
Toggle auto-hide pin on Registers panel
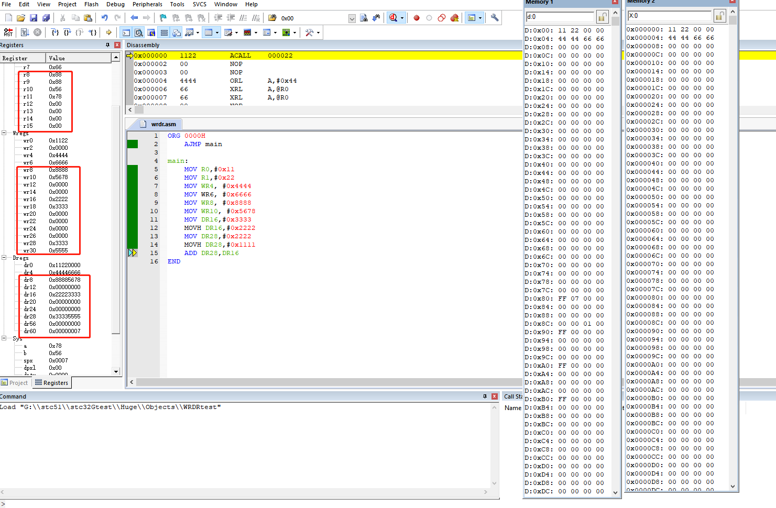point(107,45)
